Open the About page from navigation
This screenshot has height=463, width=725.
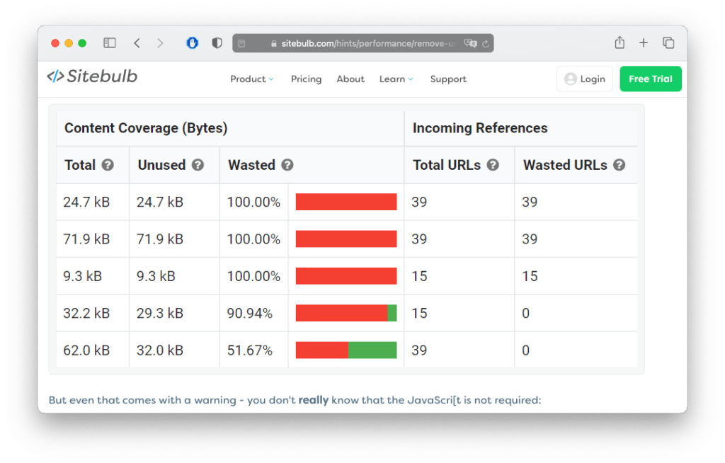pos(350,79)
